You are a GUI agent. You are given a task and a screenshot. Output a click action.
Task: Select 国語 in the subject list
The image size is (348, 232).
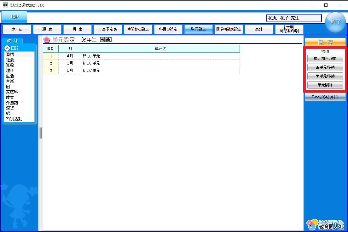(x=19, y=54)
